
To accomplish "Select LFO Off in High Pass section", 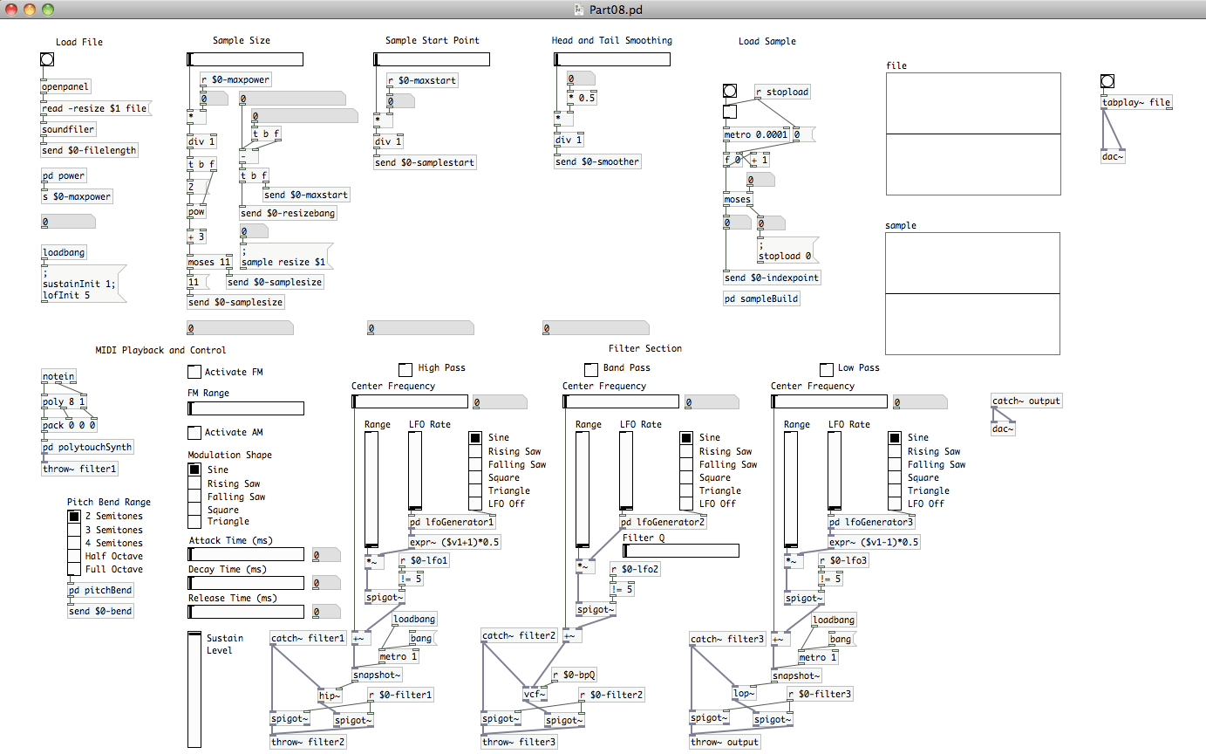I will click(475, 504).
